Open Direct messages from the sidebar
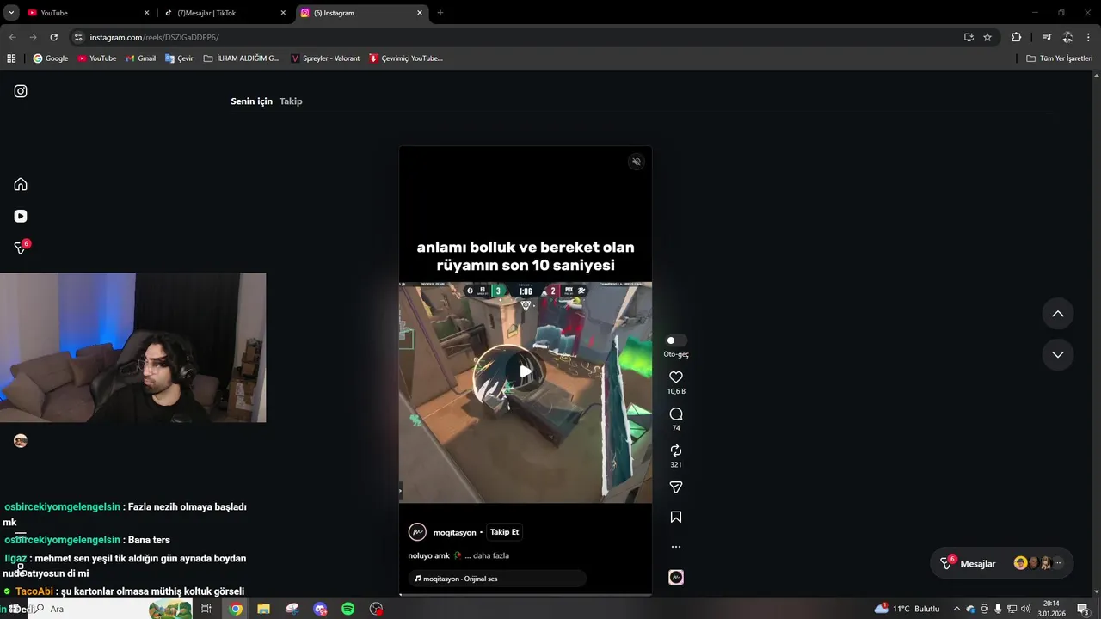 [21, 248]
